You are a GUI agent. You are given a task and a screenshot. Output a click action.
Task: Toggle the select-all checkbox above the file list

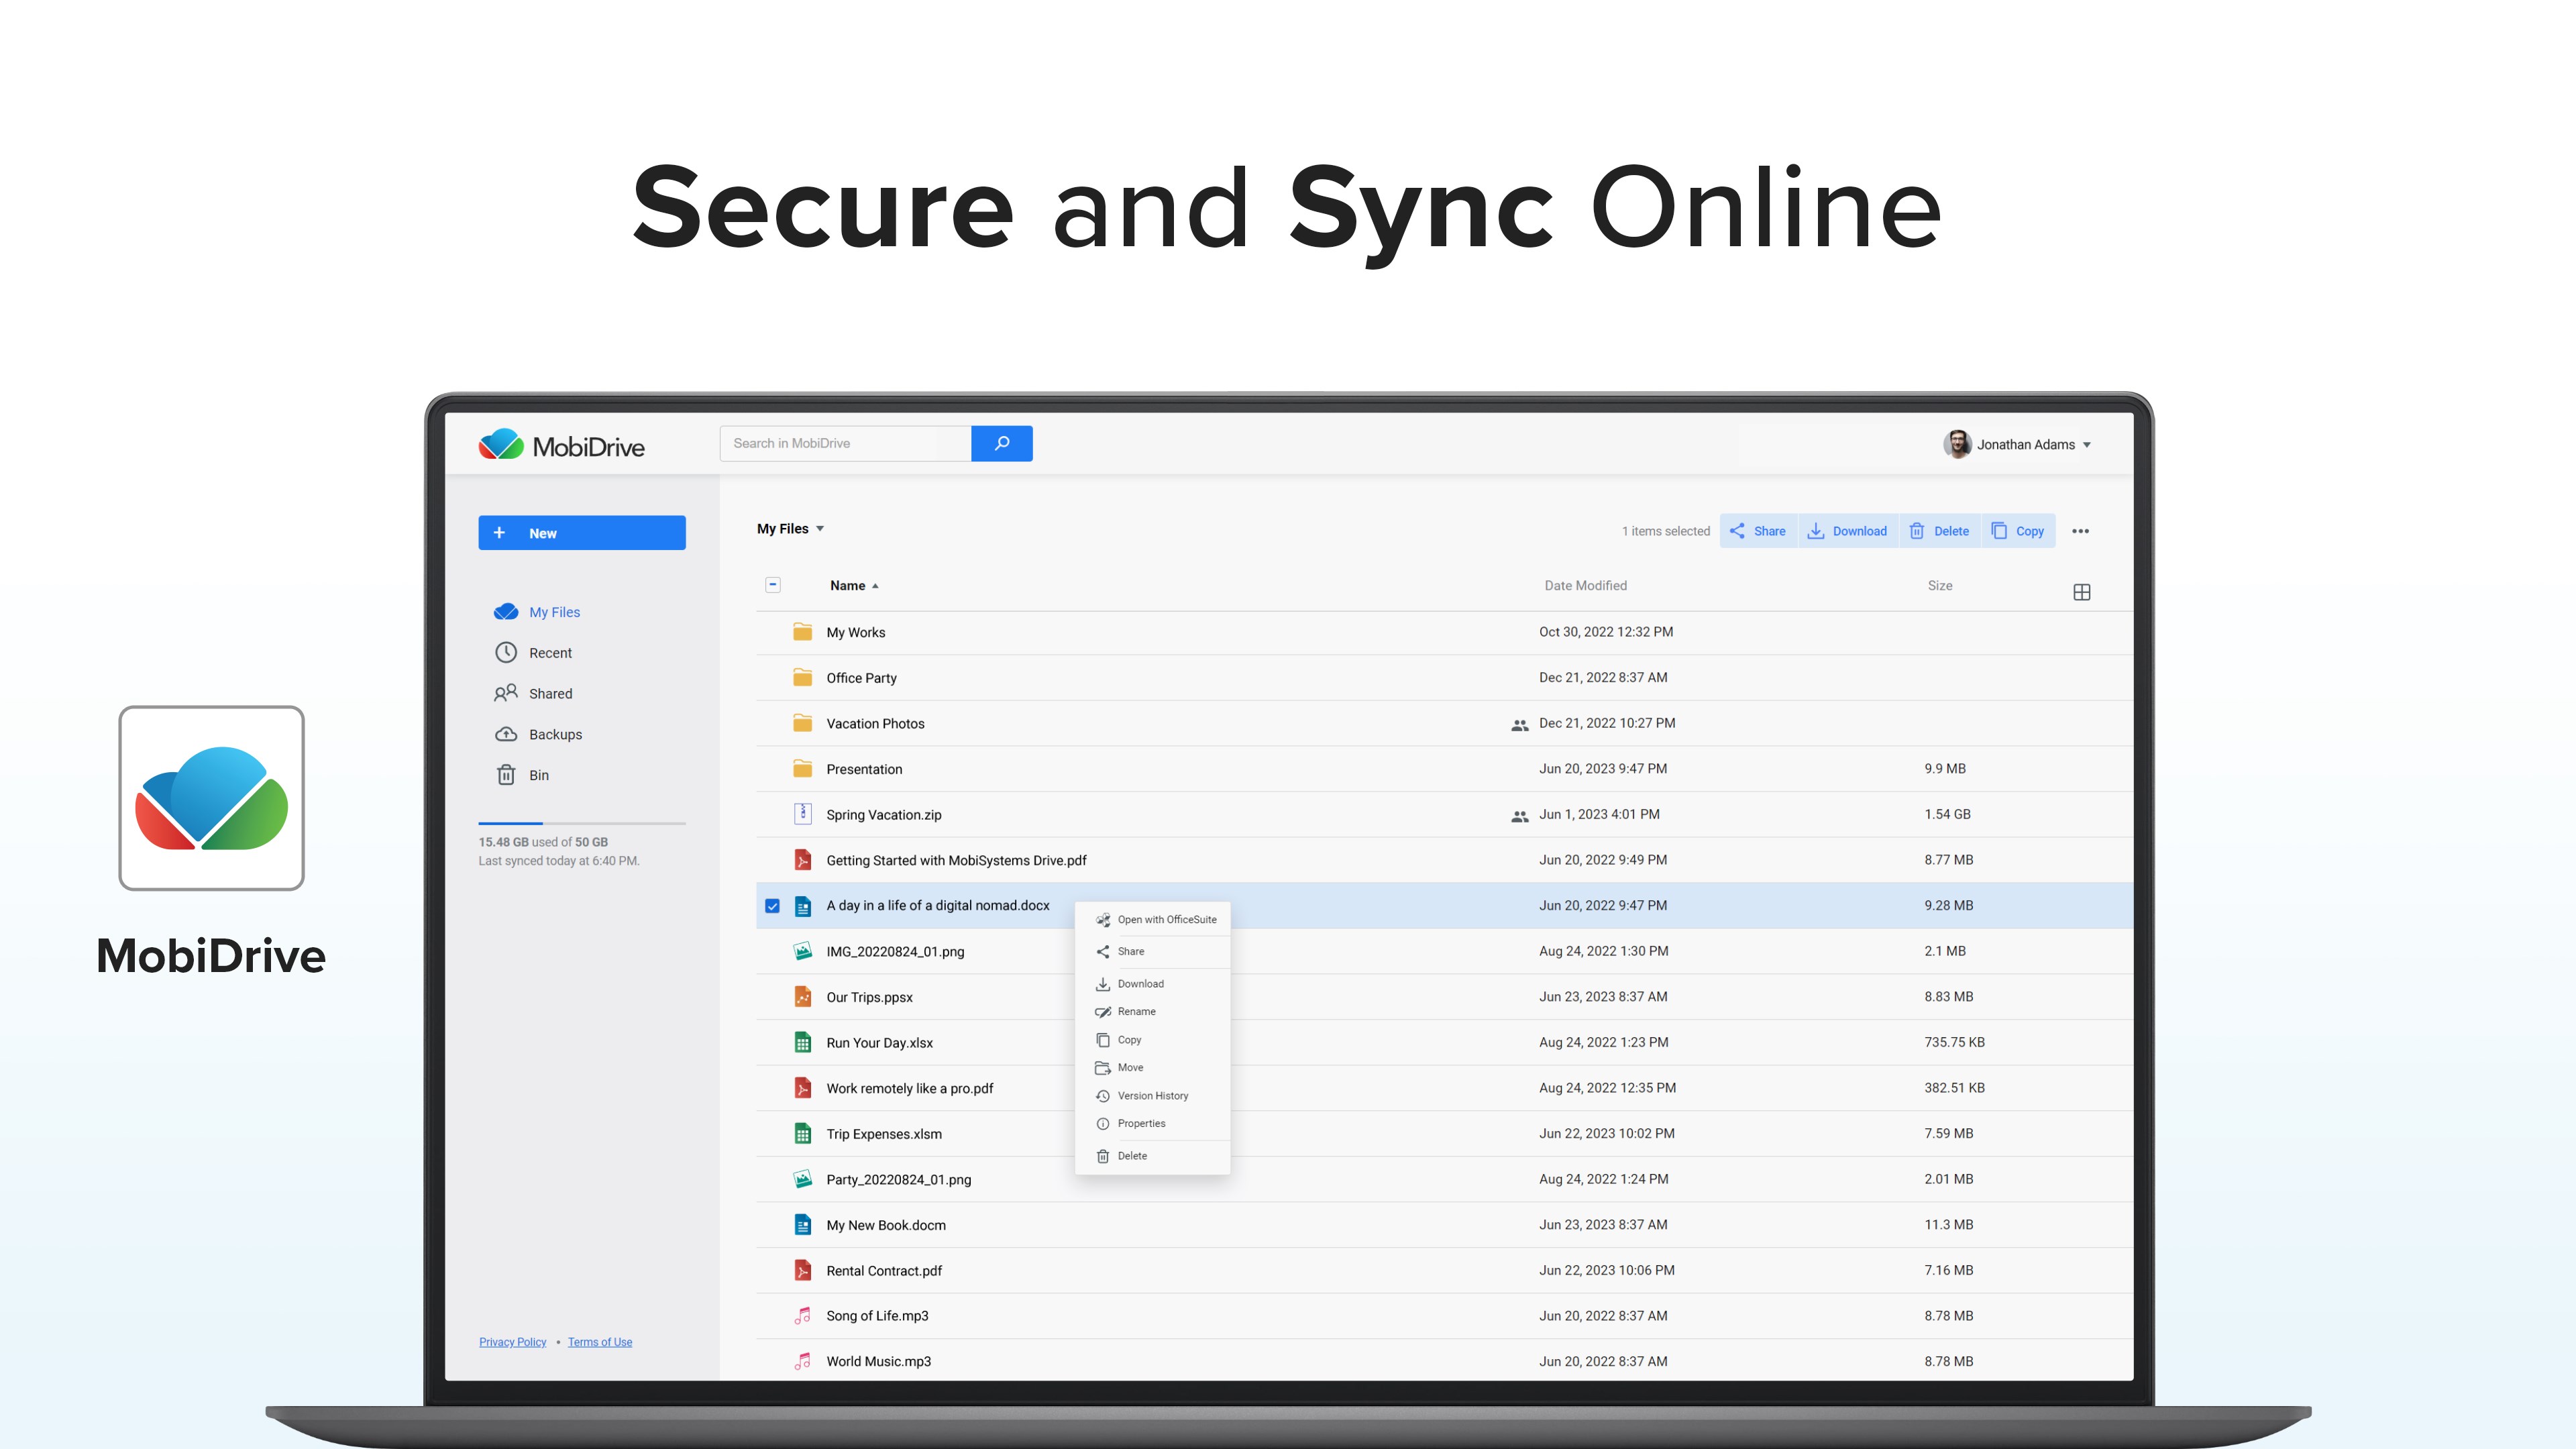(773, 585)
